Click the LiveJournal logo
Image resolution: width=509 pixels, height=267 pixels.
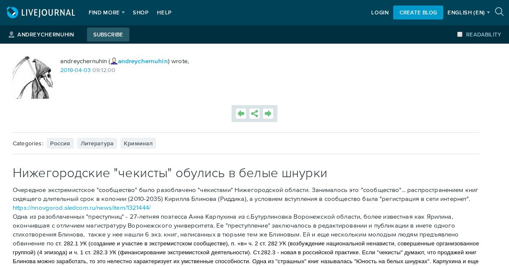(x=41, y=12)
